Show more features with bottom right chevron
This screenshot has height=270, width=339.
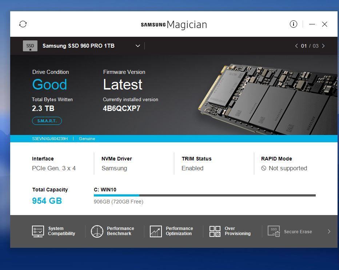[329, 231]
